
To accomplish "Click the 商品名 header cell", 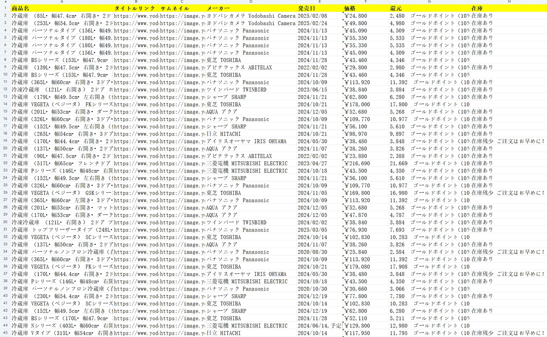I will (62, 8).
